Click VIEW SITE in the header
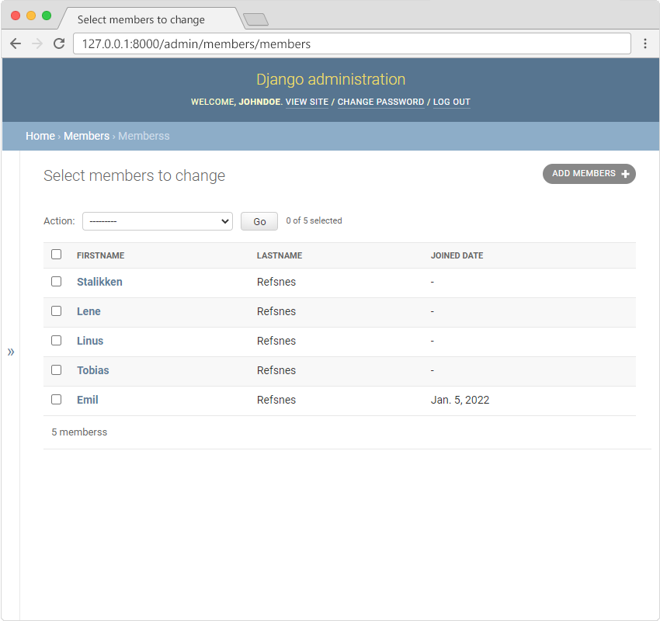This screenshot has height=621, width=660. [x=307, y=102]
